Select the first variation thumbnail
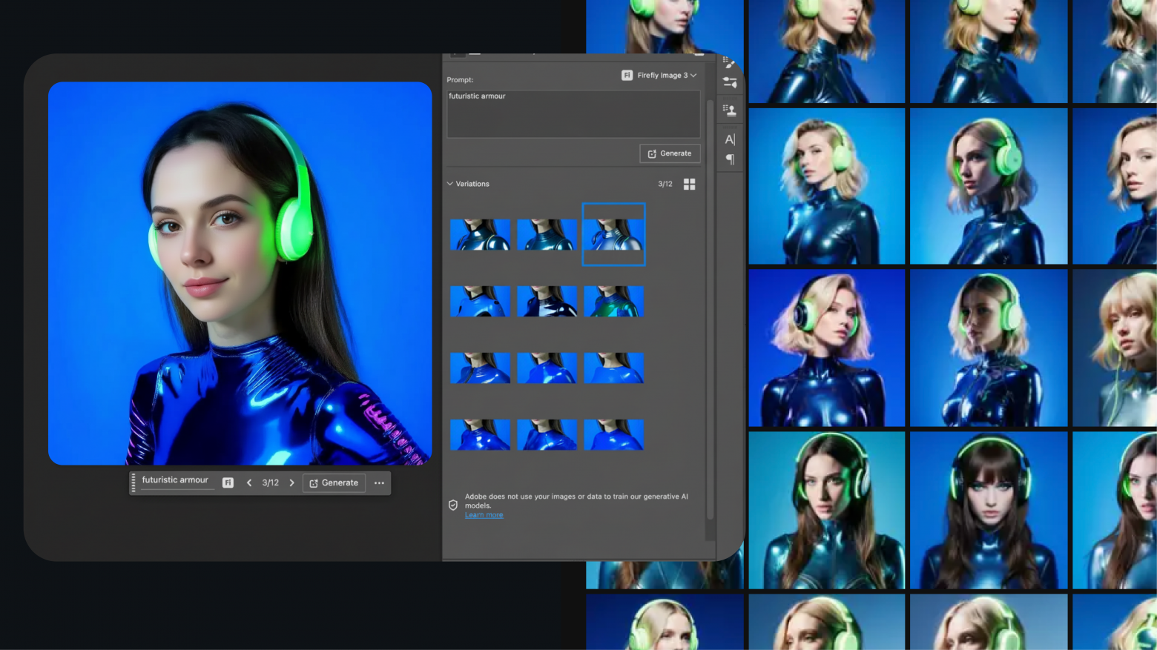The image size is (1157, 650). [x=480, y=234]
